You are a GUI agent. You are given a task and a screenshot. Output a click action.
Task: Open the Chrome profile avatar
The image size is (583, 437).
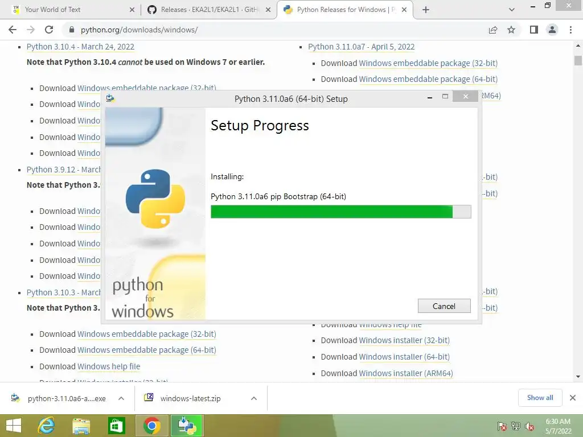552,30
